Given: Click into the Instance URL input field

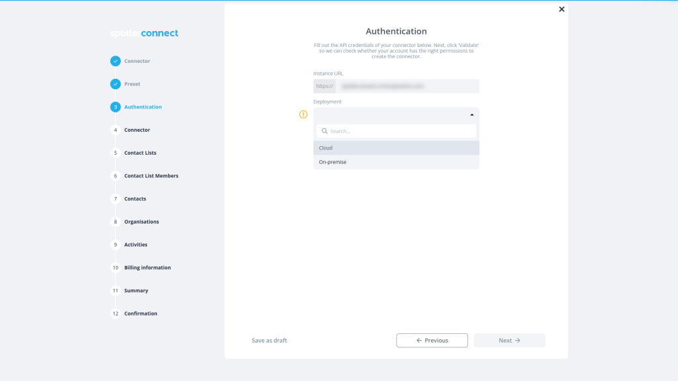Looking at the screenshot, I should coord(407,86).
